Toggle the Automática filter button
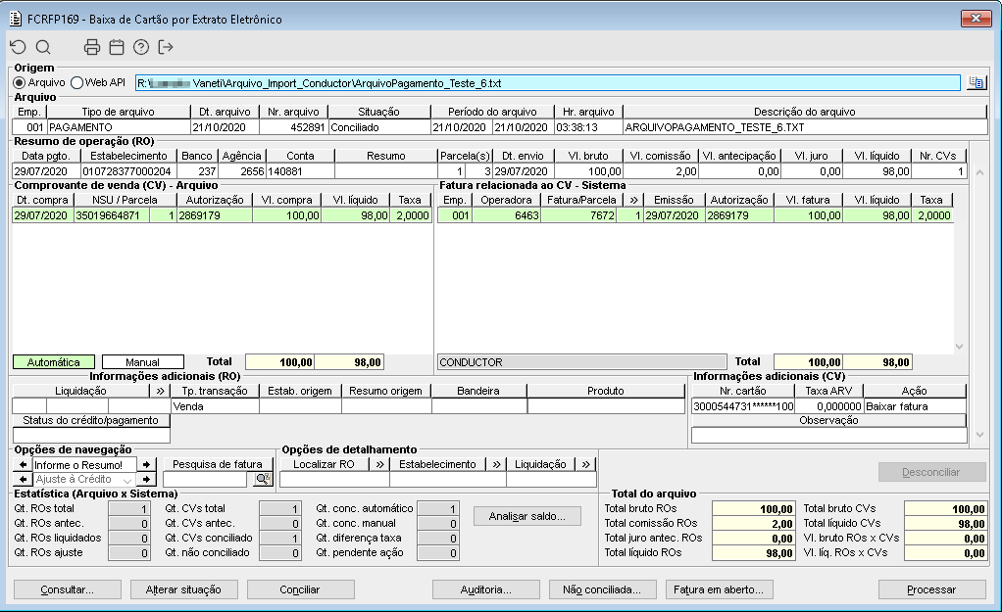Screen dimensions: 1002x612 coord(54,362)
